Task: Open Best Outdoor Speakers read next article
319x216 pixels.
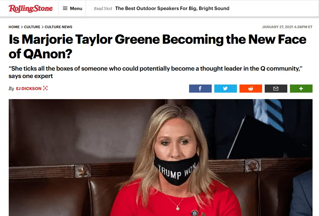Action: (172, 8)
